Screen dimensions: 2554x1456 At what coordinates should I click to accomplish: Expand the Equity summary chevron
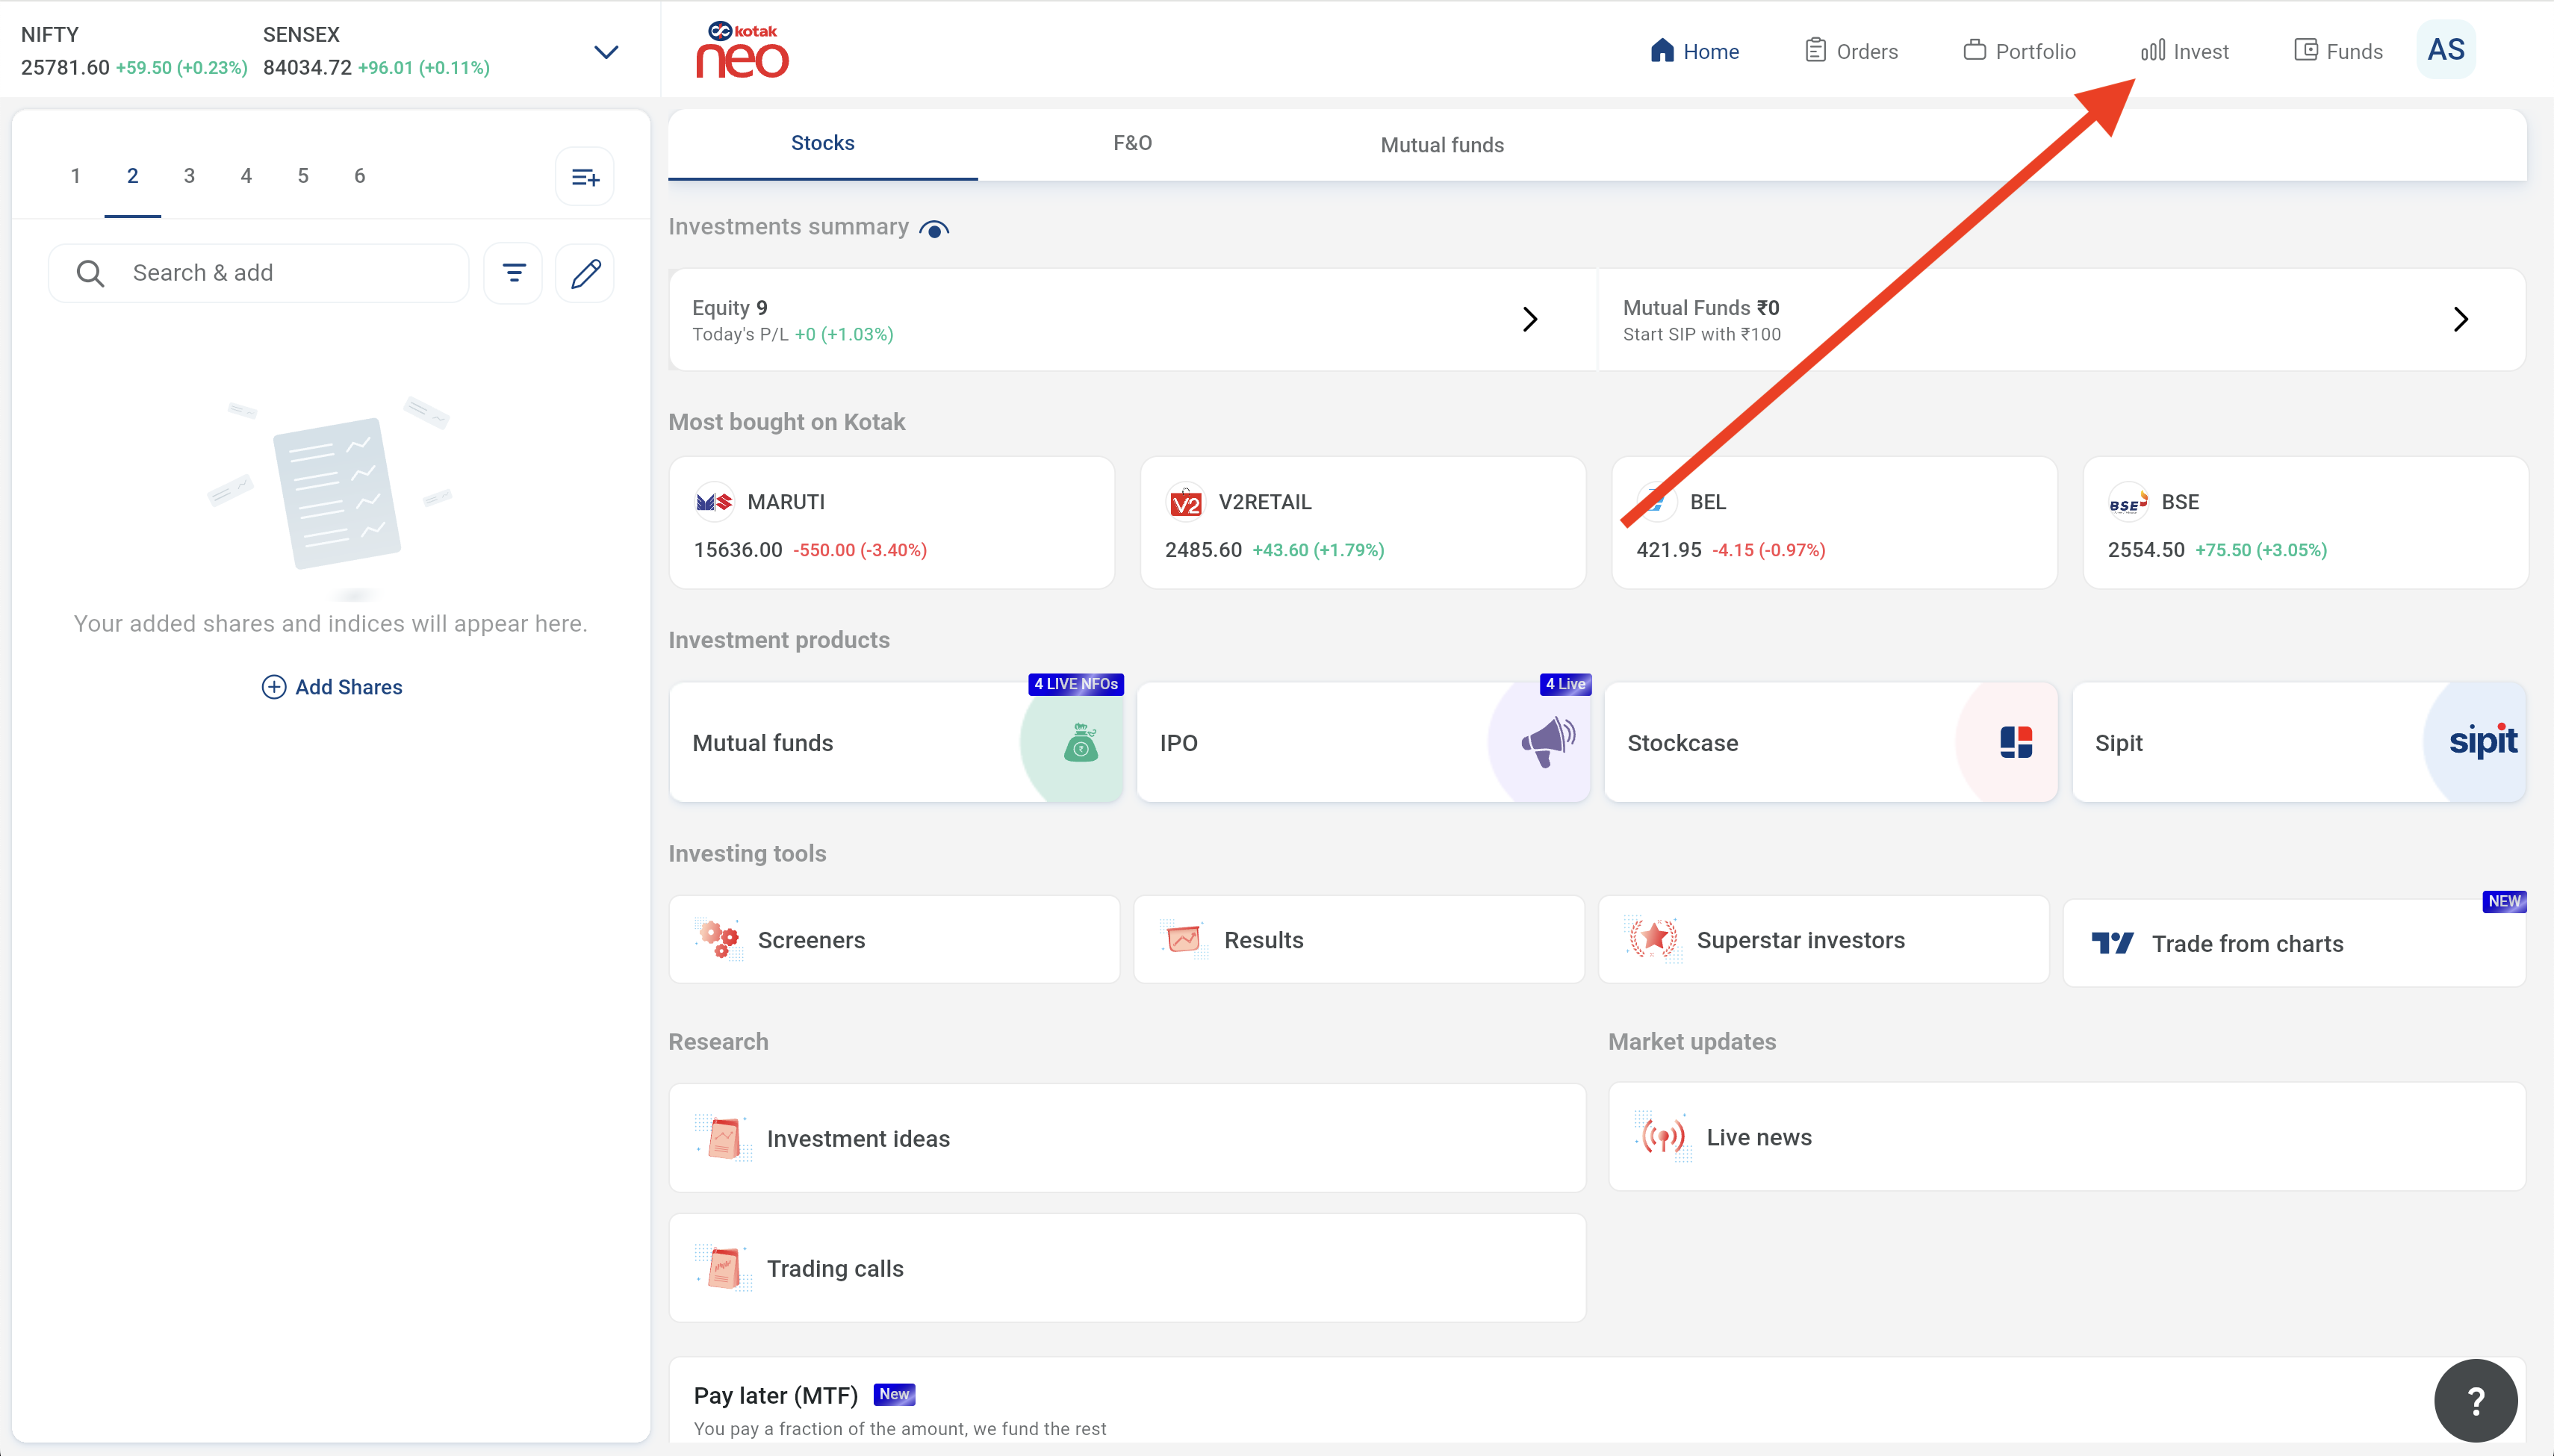coord(1530,319)
